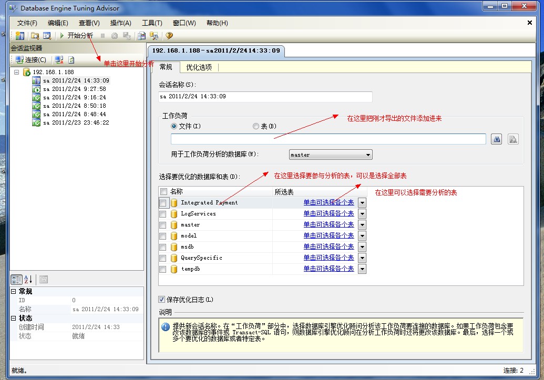This screenshot has width=544, height=380.
Task: Check the msdb database checkbox
Action: tap(163, 247)
